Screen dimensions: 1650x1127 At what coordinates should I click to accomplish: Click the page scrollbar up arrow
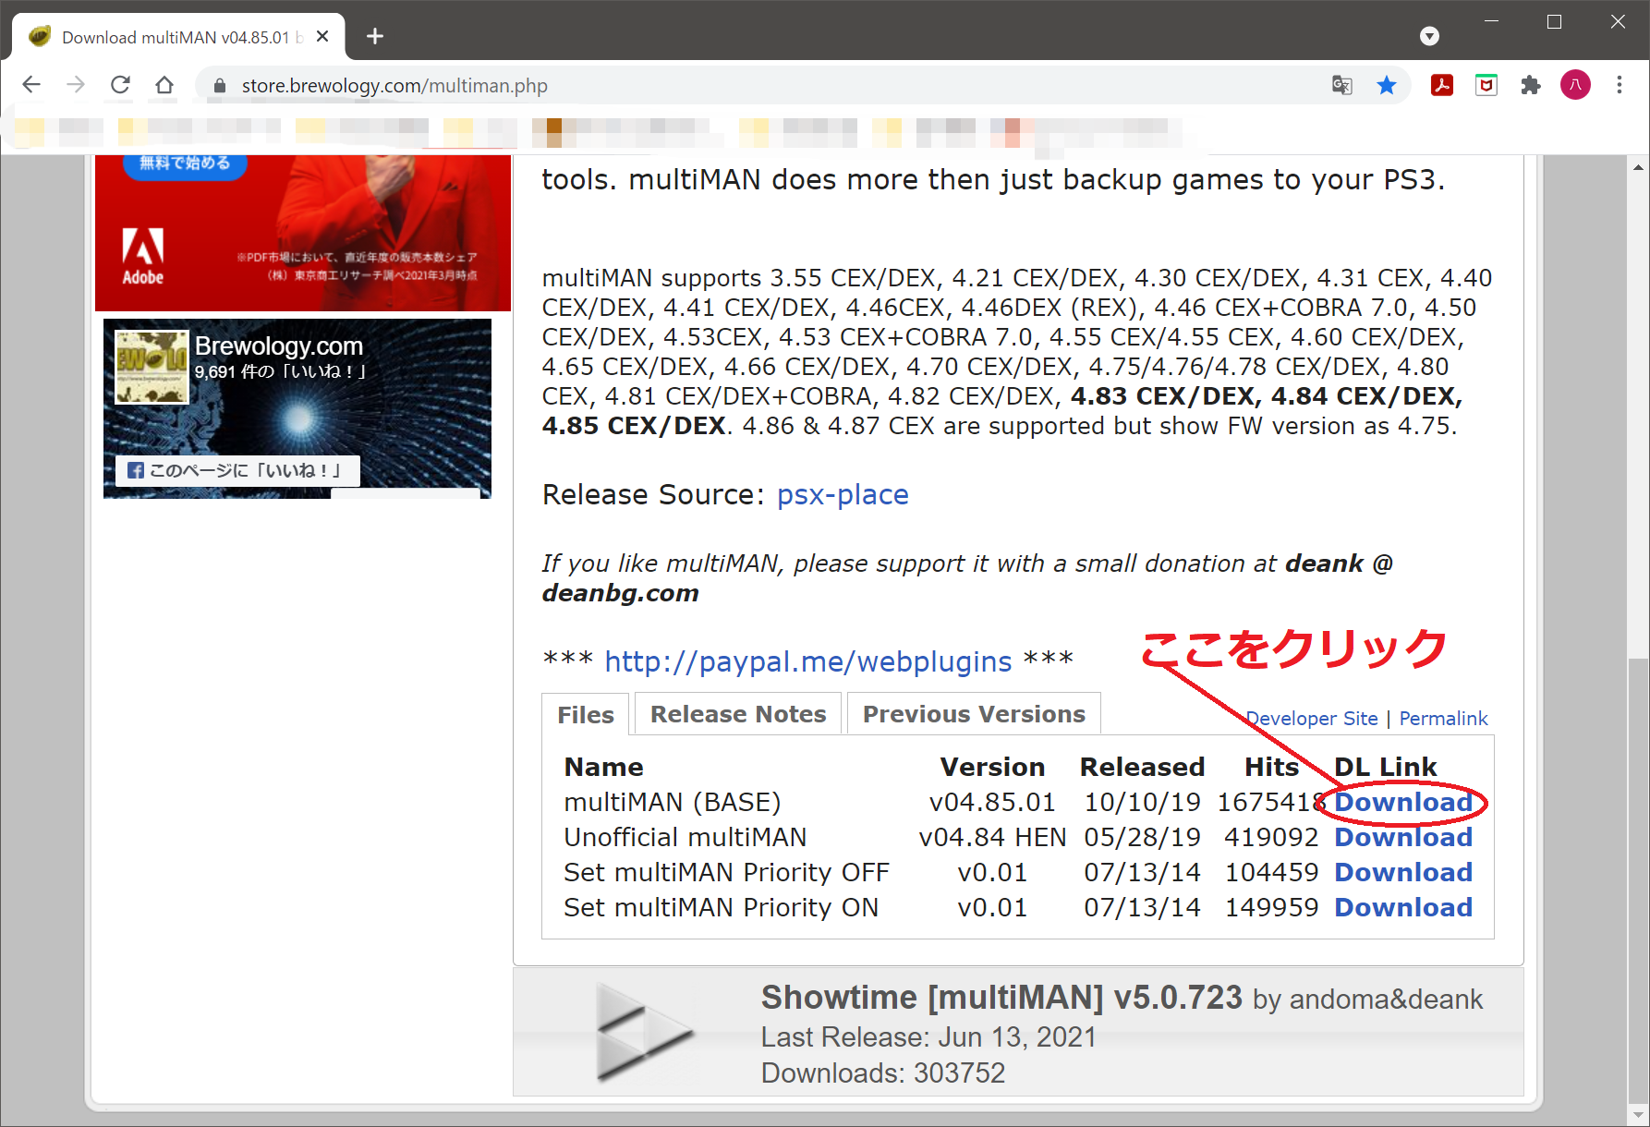pos(1638,167)
